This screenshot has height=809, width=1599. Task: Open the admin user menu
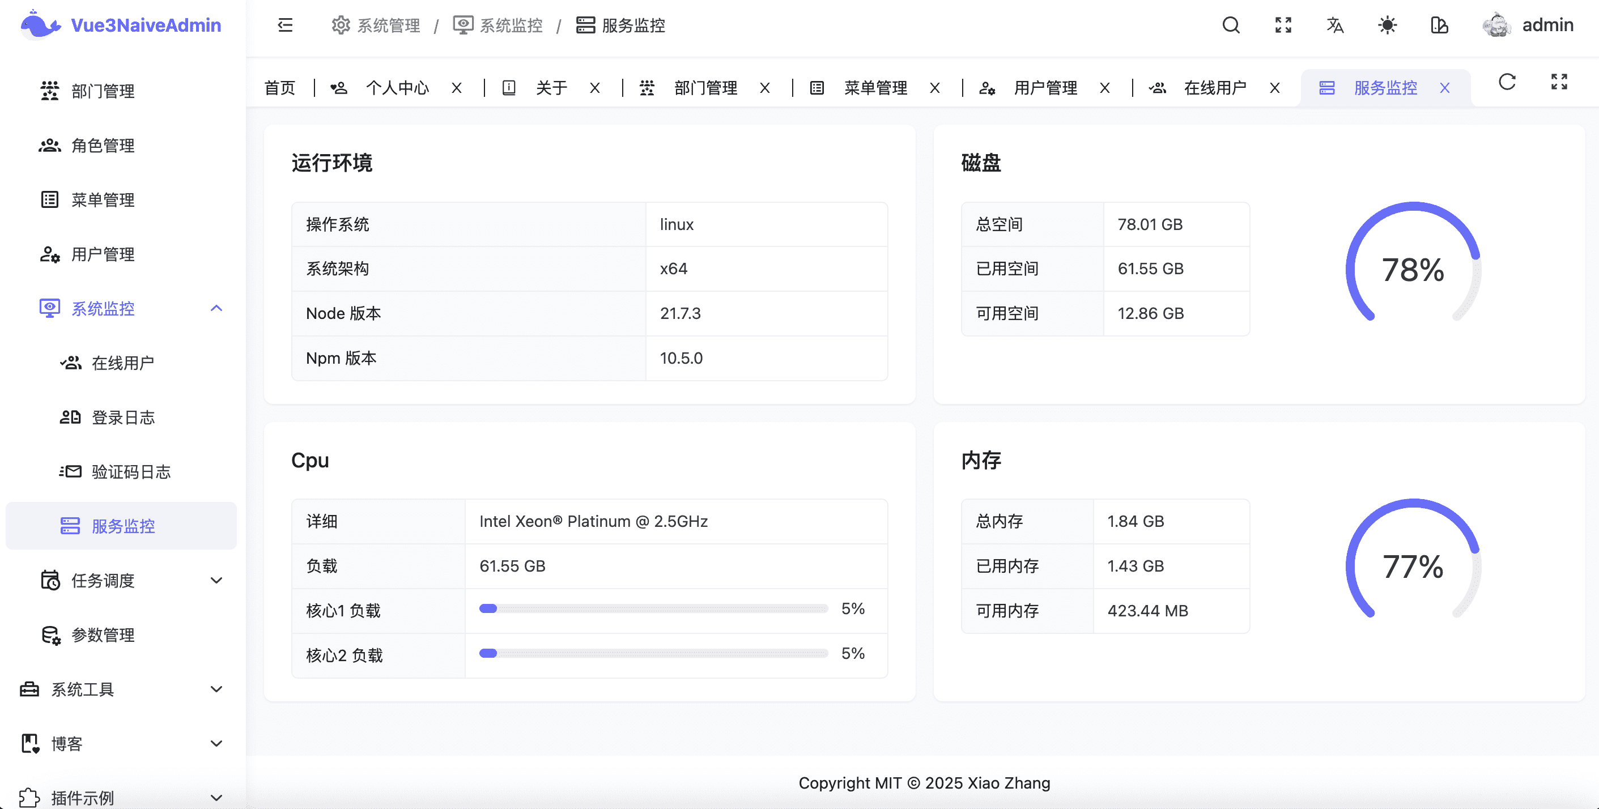click(x=1528, y=25)
